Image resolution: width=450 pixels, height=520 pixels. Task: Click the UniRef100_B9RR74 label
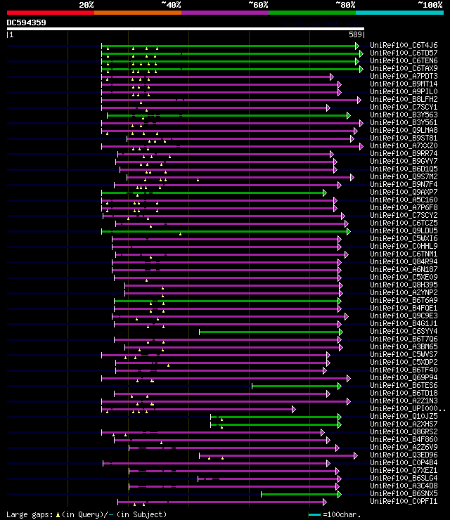coord(404,153)
